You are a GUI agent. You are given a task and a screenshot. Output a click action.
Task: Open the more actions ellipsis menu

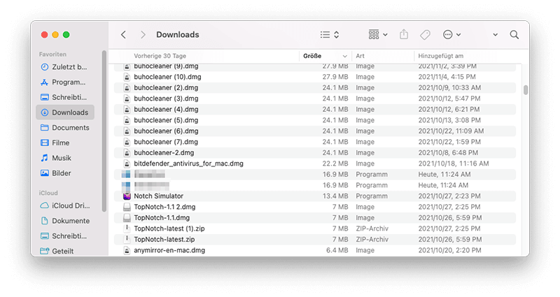452,35
